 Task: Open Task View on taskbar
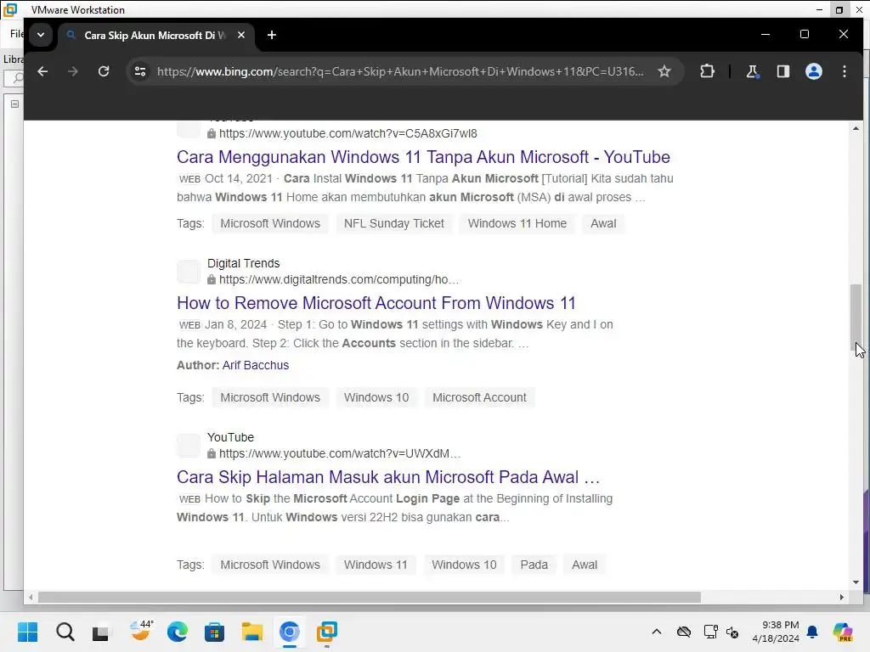click(102, 632)
